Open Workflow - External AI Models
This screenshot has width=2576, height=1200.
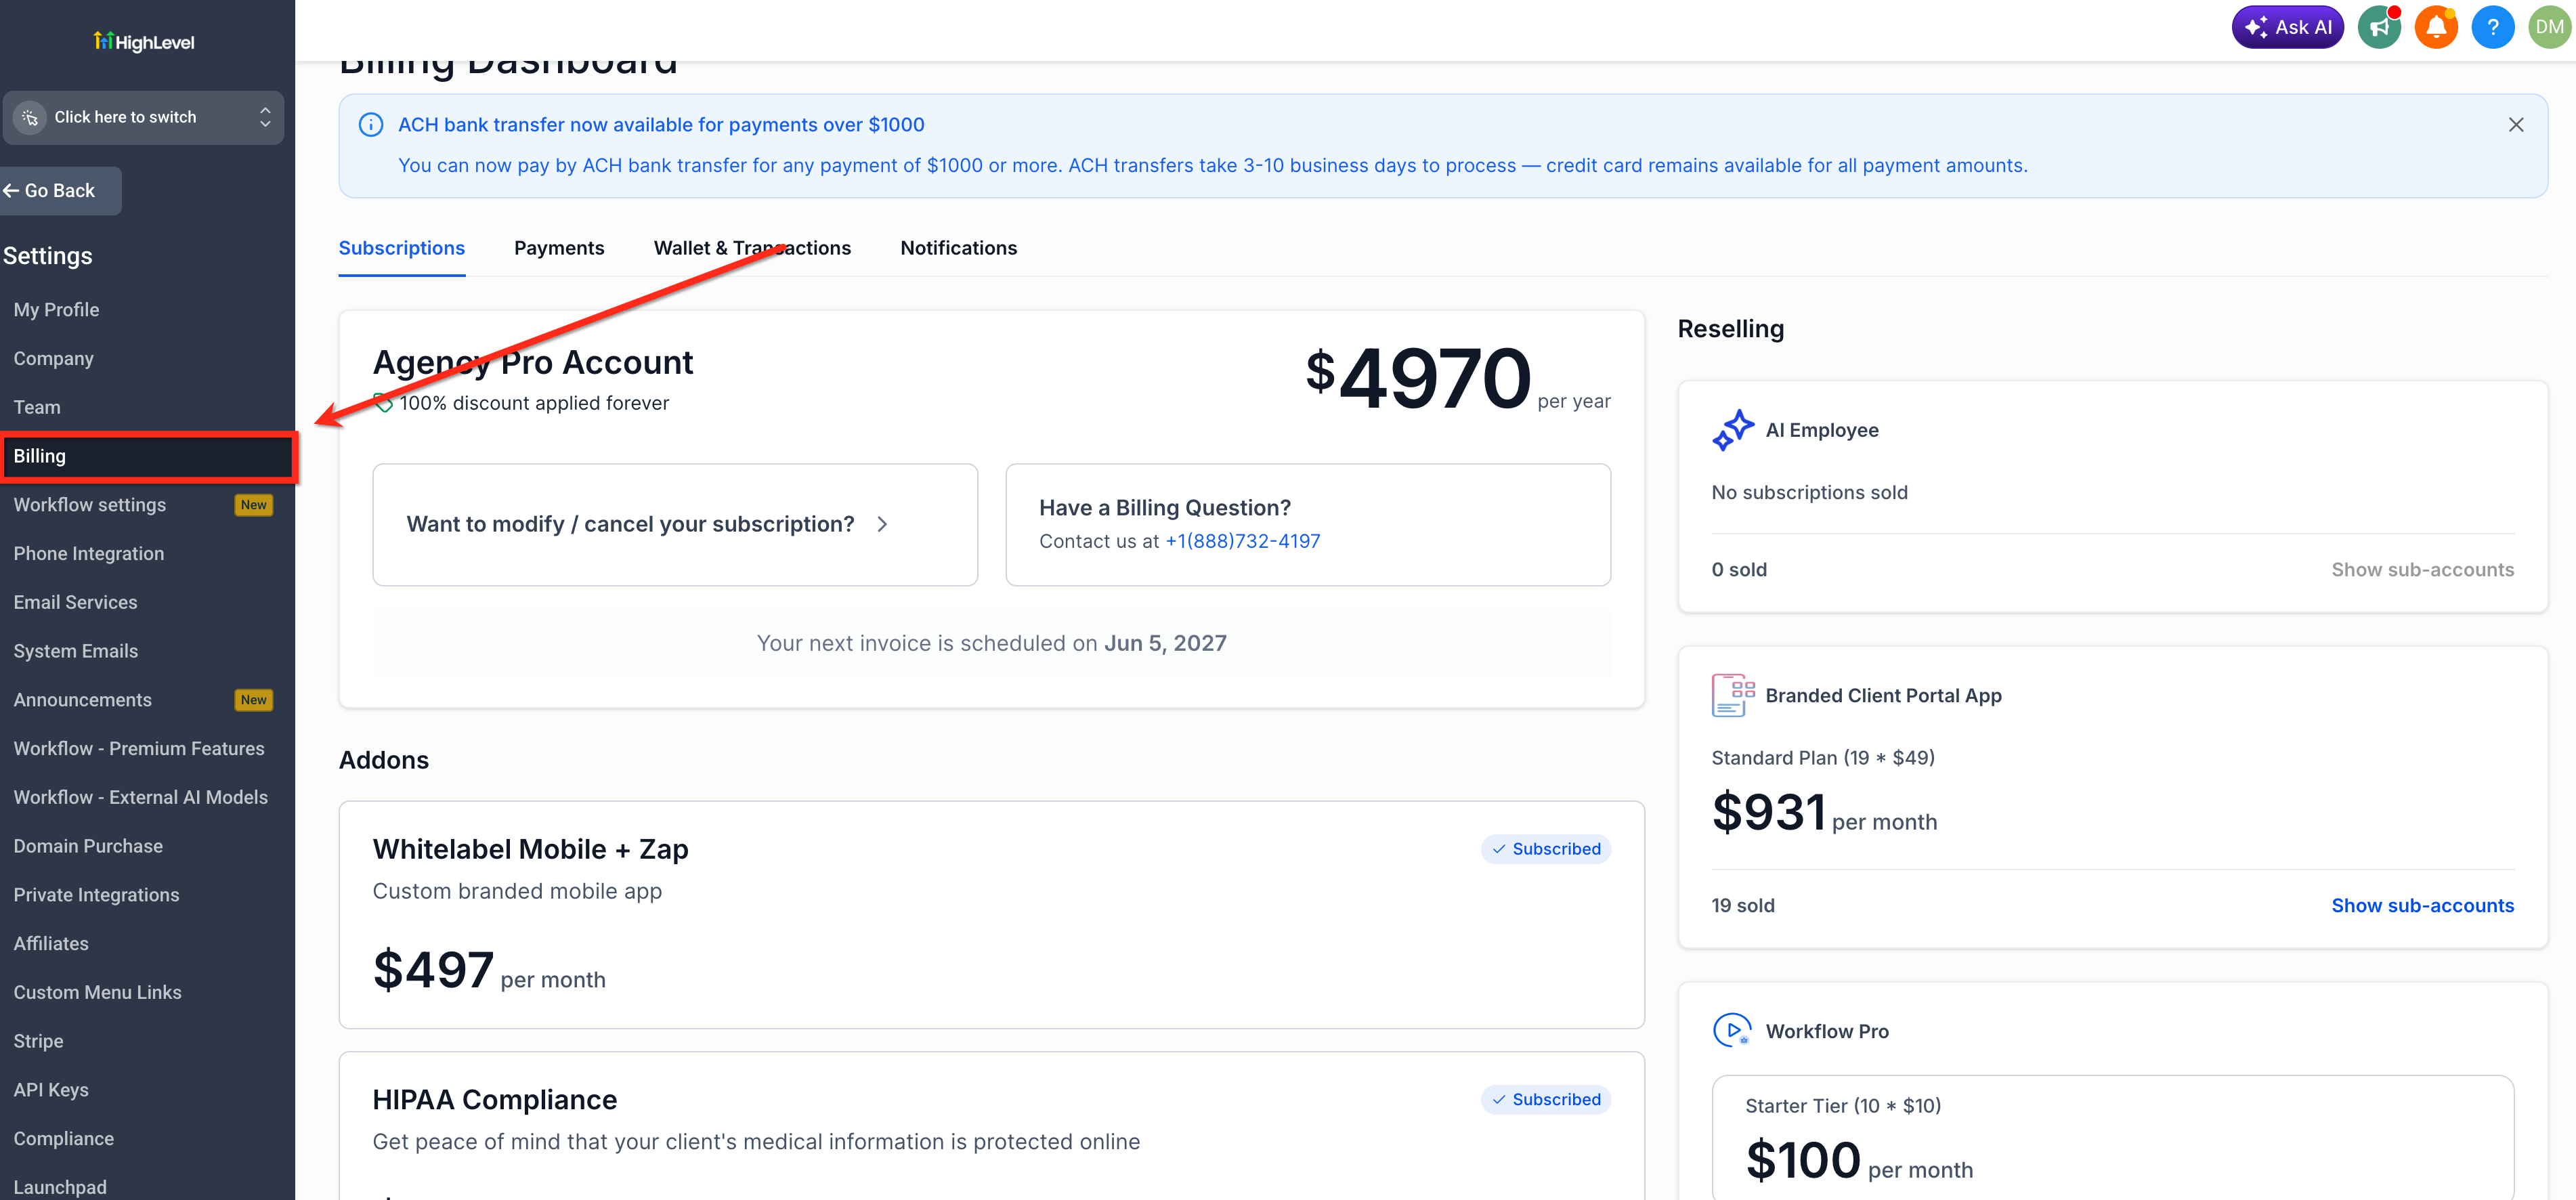click(x=141, y=797)
